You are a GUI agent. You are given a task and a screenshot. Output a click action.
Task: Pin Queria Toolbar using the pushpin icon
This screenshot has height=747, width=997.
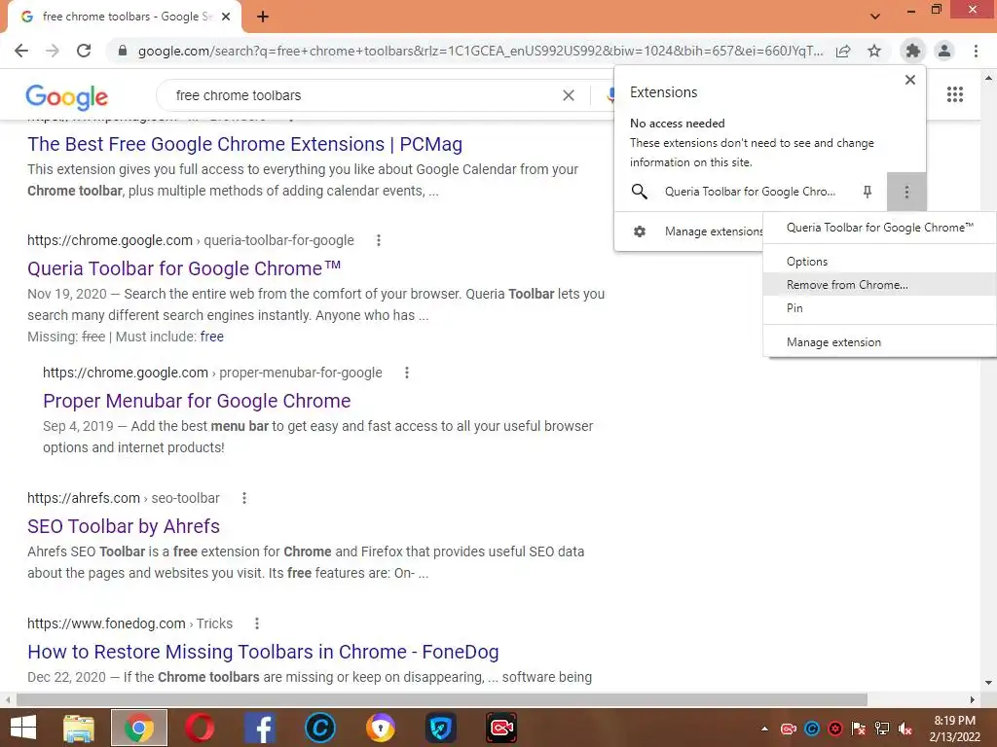(868, 192)
